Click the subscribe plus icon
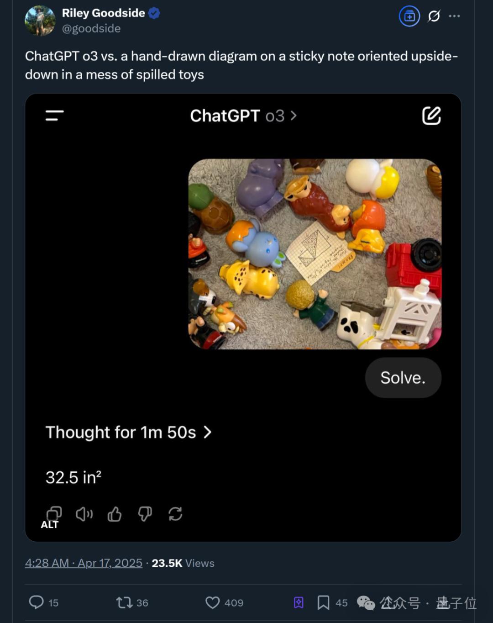Image resolution: width=493 pixels, height=623 pixels. coord(409,16)
